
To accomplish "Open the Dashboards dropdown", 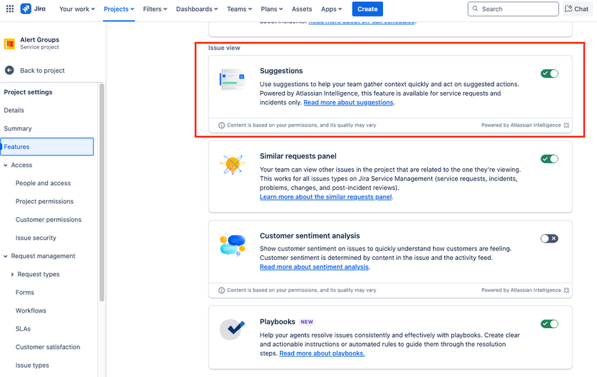I will point(197,9).
